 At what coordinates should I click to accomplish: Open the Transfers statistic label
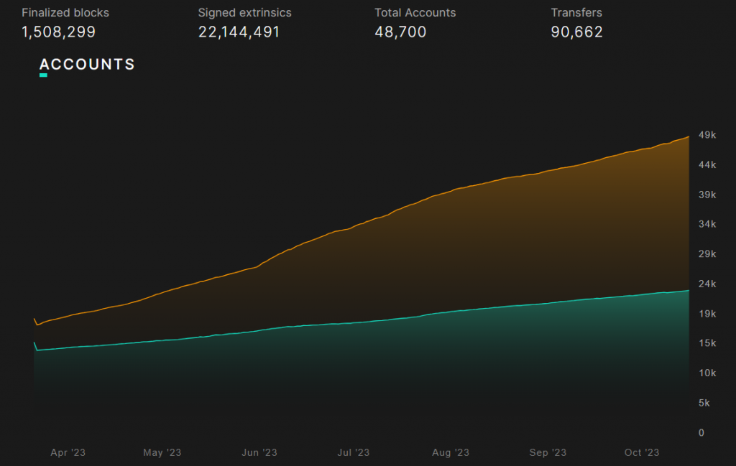(576, 13)
